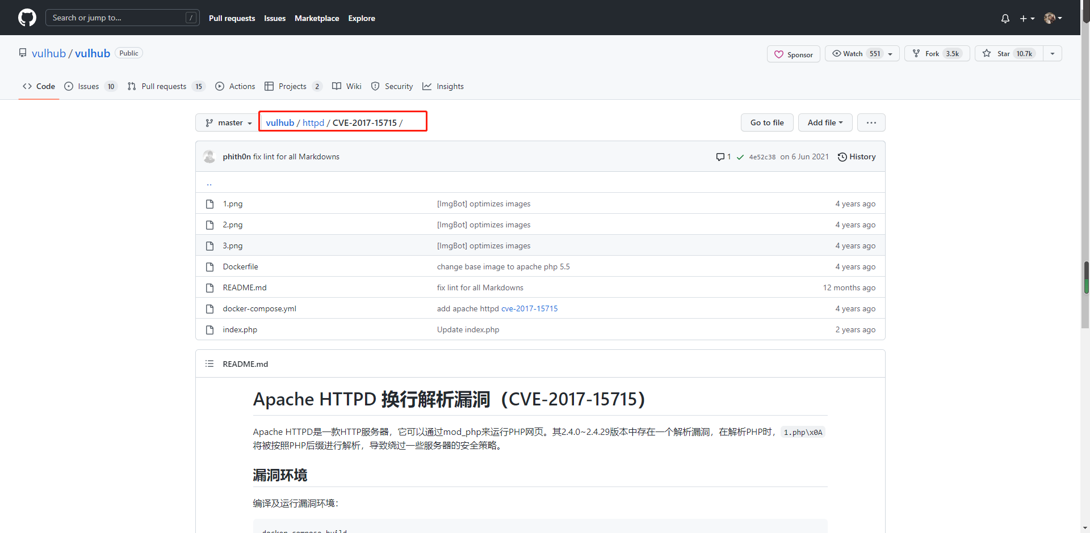Open Pull requests in the top navigation

(232, 18)
